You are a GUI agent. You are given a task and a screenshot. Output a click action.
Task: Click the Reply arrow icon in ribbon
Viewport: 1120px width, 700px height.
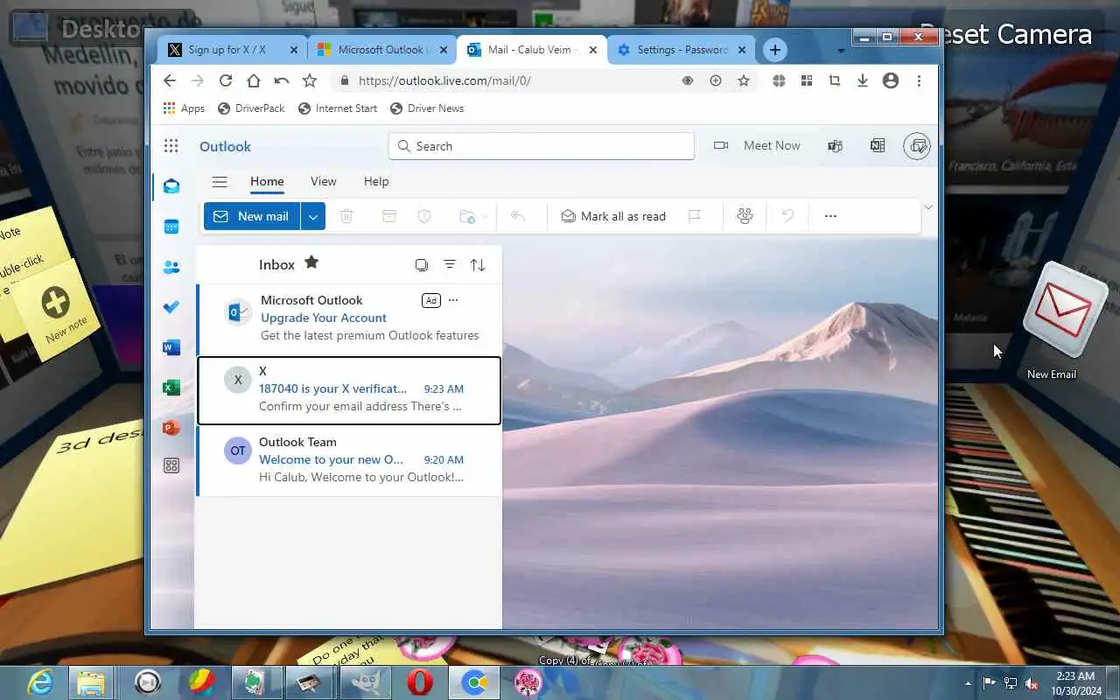pos(518,216)
